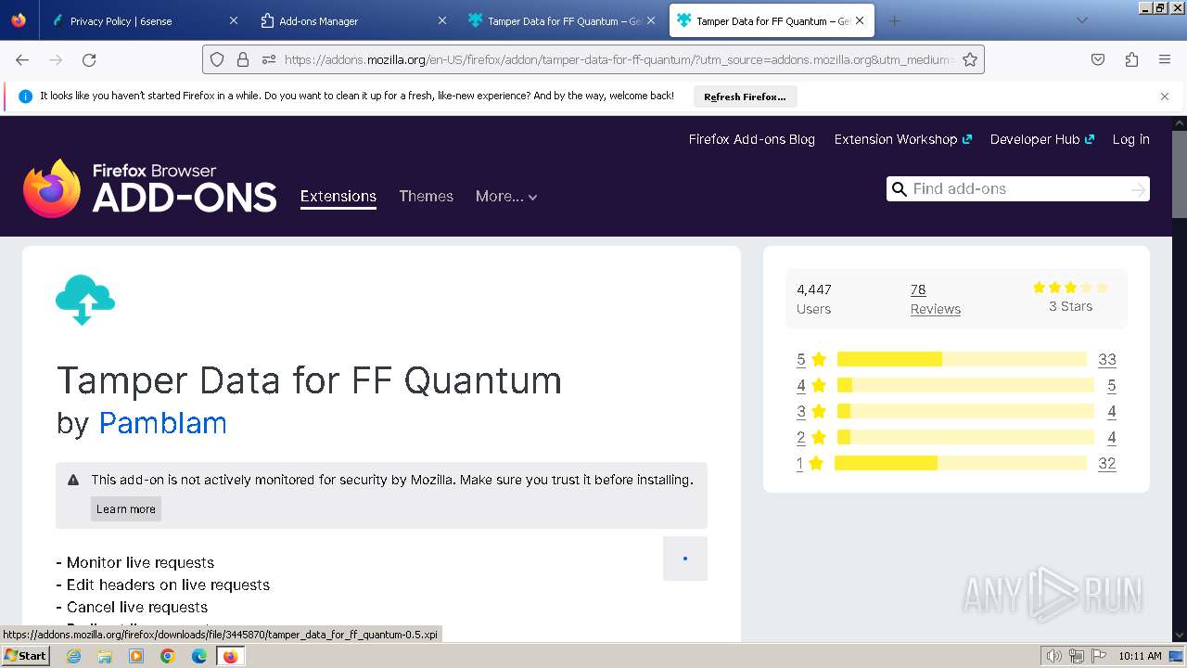Viewport: 1187px width, 668px height.
Task: Focus the Find add-ons search field
Action: tap(1018, 189)
